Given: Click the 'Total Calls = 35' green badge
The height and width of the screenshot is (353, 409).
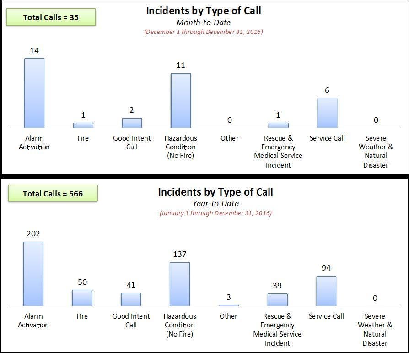Looking at the screenshot, I should (x=50, y=17).
